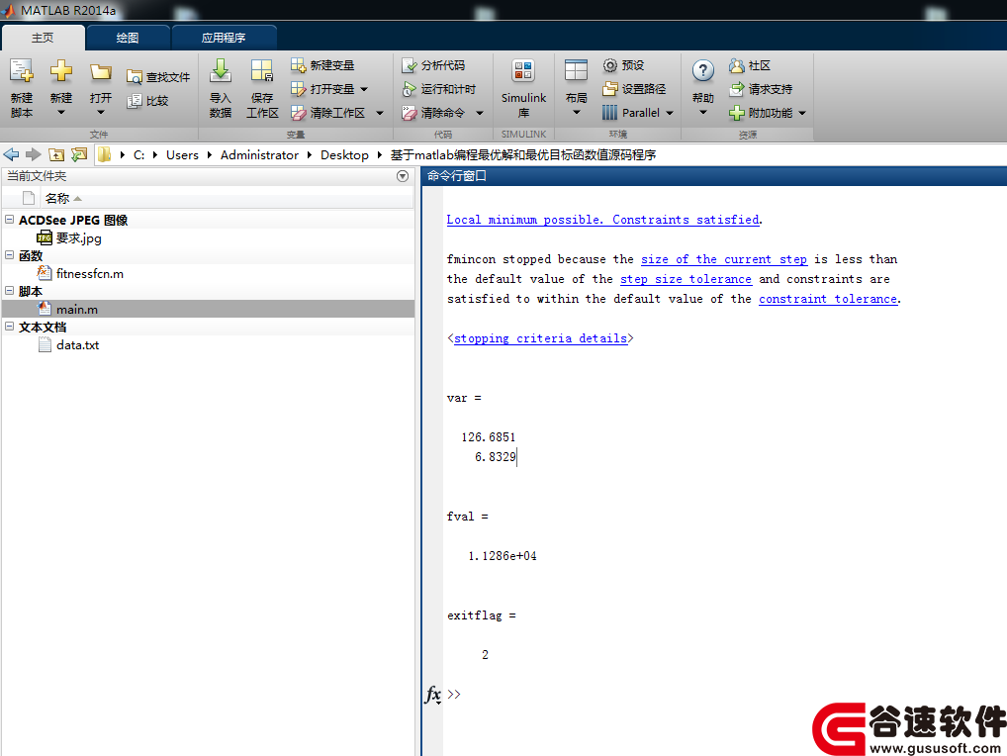Open the Add-Ons (附加功能) dropdown arrow
This screenshot has height=756, width=1007.
pyautogui.click(x=802, y=113)
